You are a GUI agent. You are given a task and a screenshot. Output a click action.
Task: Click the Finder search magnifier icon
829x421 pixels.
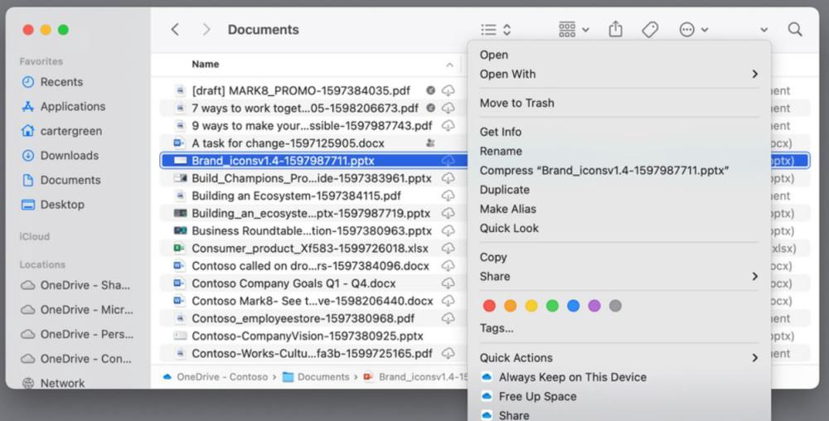pyautogui.click(x=795, y=29)
